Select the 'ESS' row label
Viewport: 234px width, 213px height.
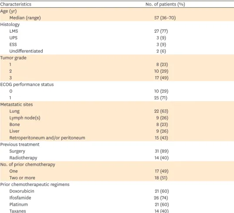[x=13, y=44]
